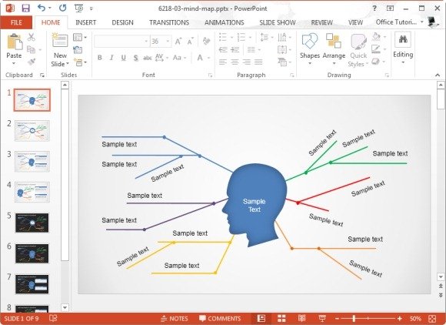Decrease list indent level icon
This screenshot has height=325, width=446.
coord(223,50)
